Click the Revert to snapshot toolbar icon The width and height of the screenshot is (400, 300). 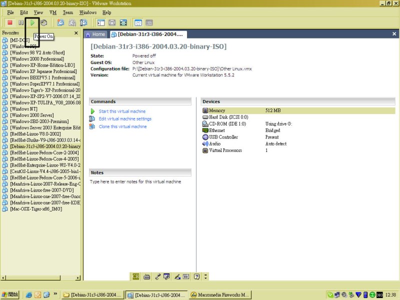tap(72, 22)
